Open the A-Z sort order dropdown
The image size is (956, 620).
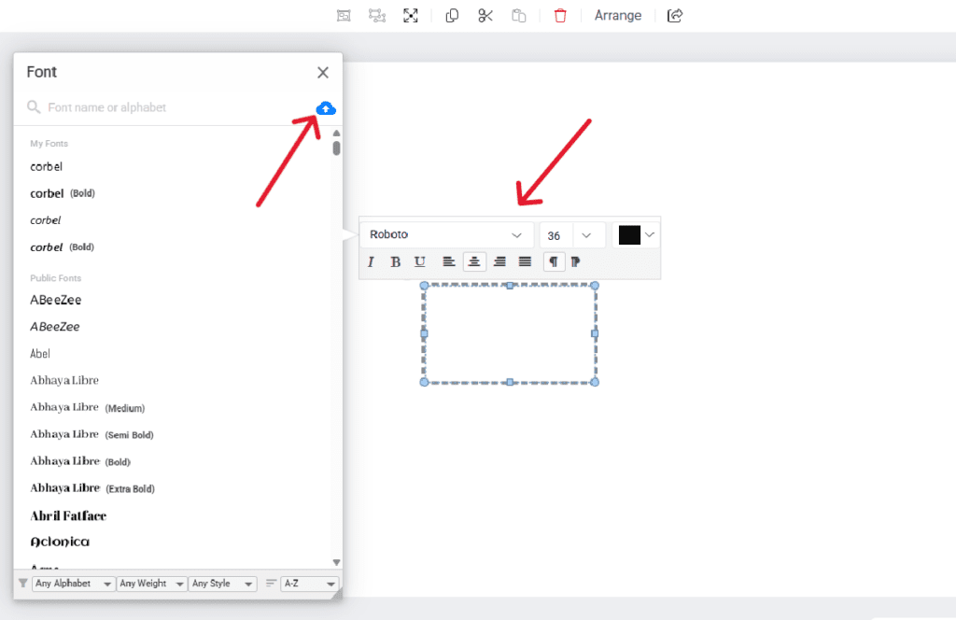(308, 583)
